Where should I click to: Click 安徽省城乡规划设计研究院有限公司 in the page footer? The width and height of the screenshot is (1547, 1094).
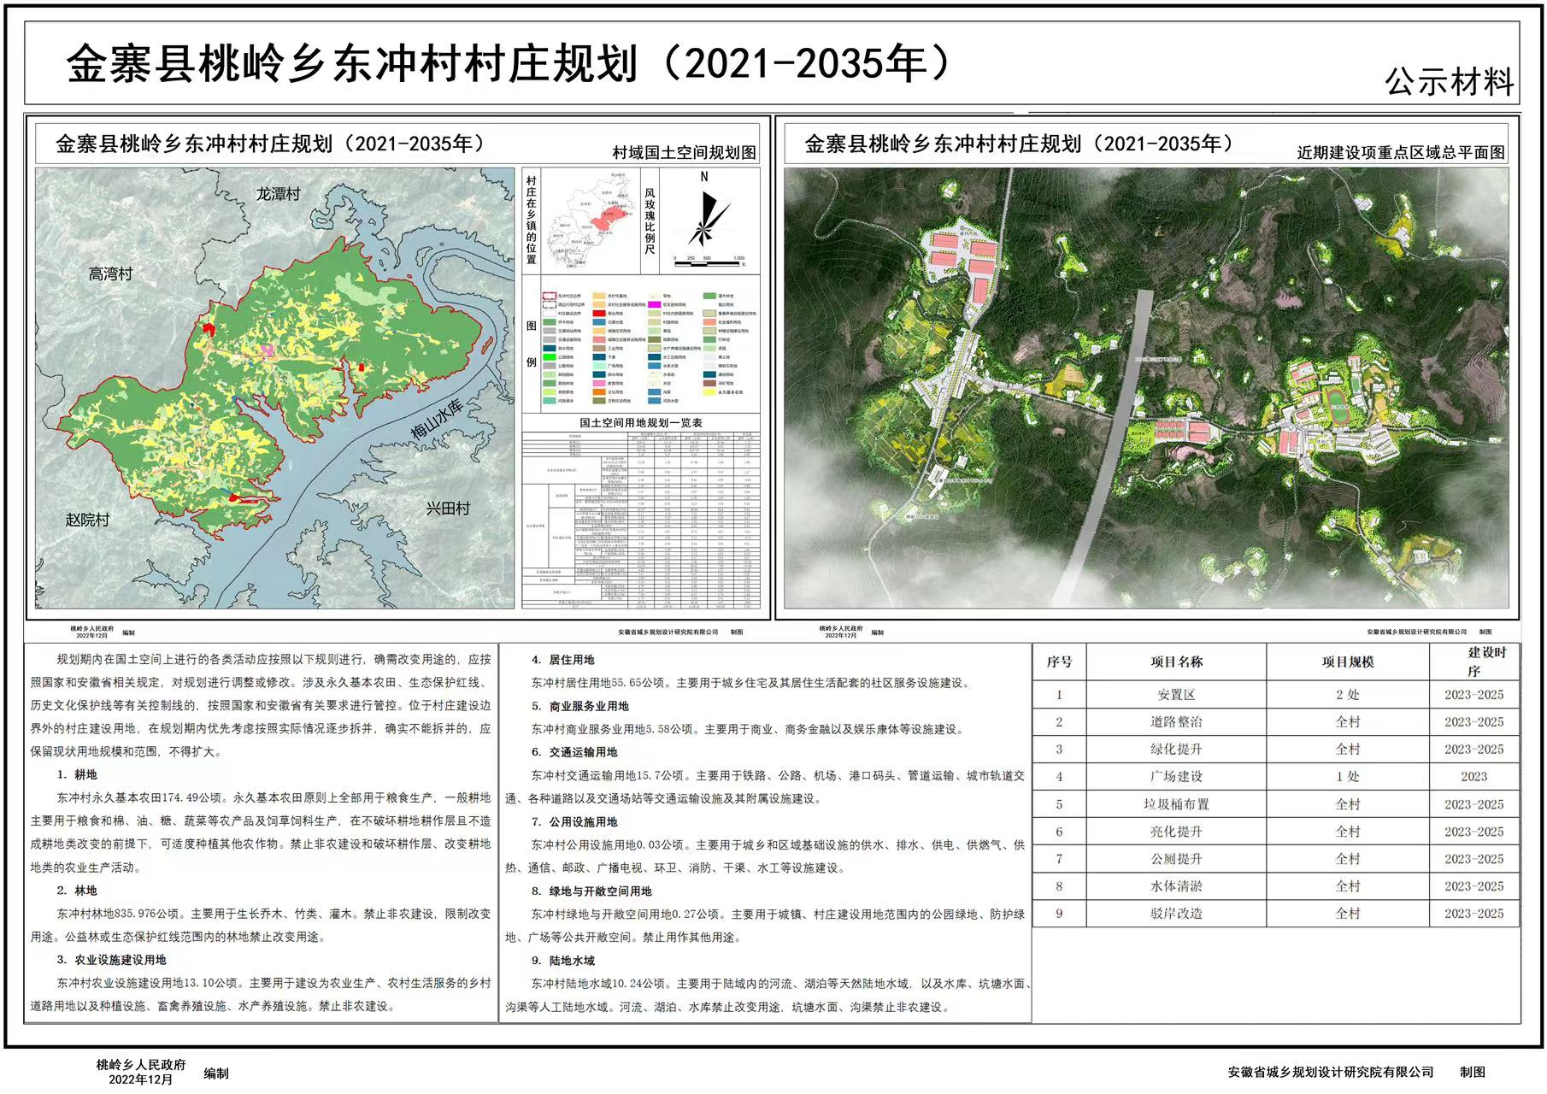click(x=1331, y=1072)
